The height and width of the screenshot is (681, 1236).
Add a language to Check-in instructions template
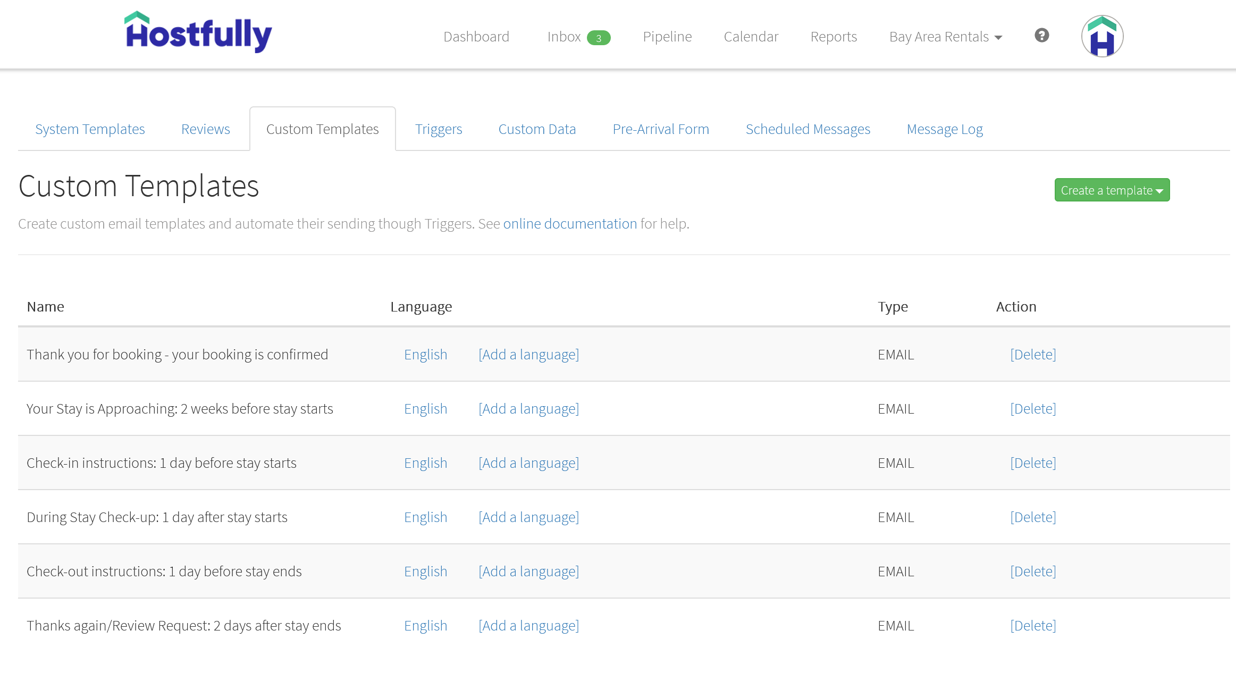click(528, 463)
